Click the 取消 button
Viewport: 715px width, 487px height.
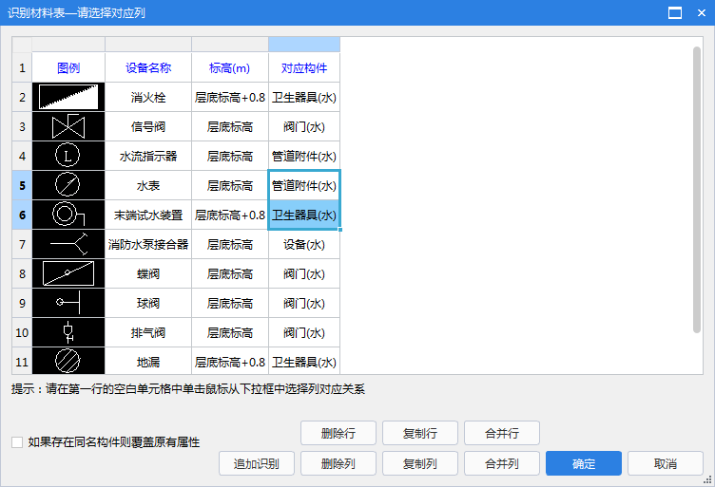coord(666,463)
